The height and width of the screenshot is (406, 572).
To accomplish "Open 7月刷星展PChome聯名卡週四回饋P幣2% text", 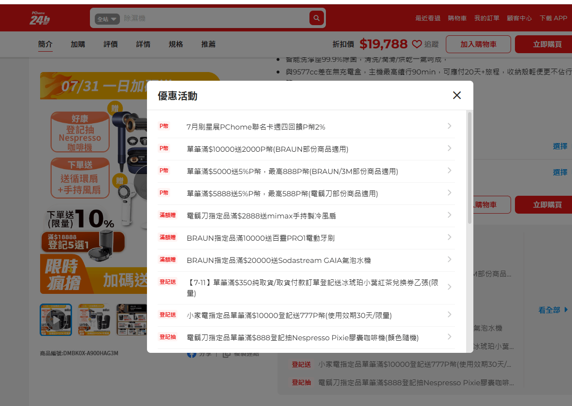I will click(x=256, y=127).
